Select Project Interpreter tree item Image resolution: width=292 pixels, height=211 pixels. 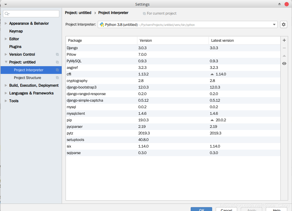(31, 70)
